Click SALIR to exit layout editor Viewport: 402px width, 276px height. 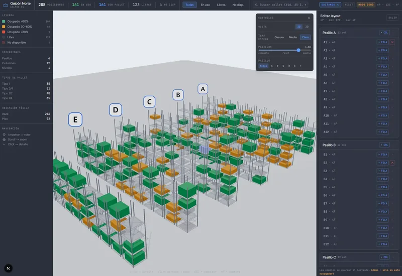(x=392, y=18)
